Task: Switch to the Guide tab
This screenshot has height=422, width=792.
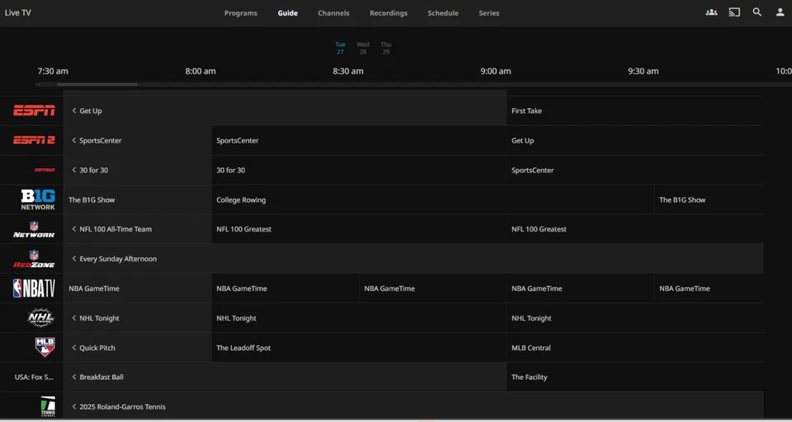Action: pos(287,13)
